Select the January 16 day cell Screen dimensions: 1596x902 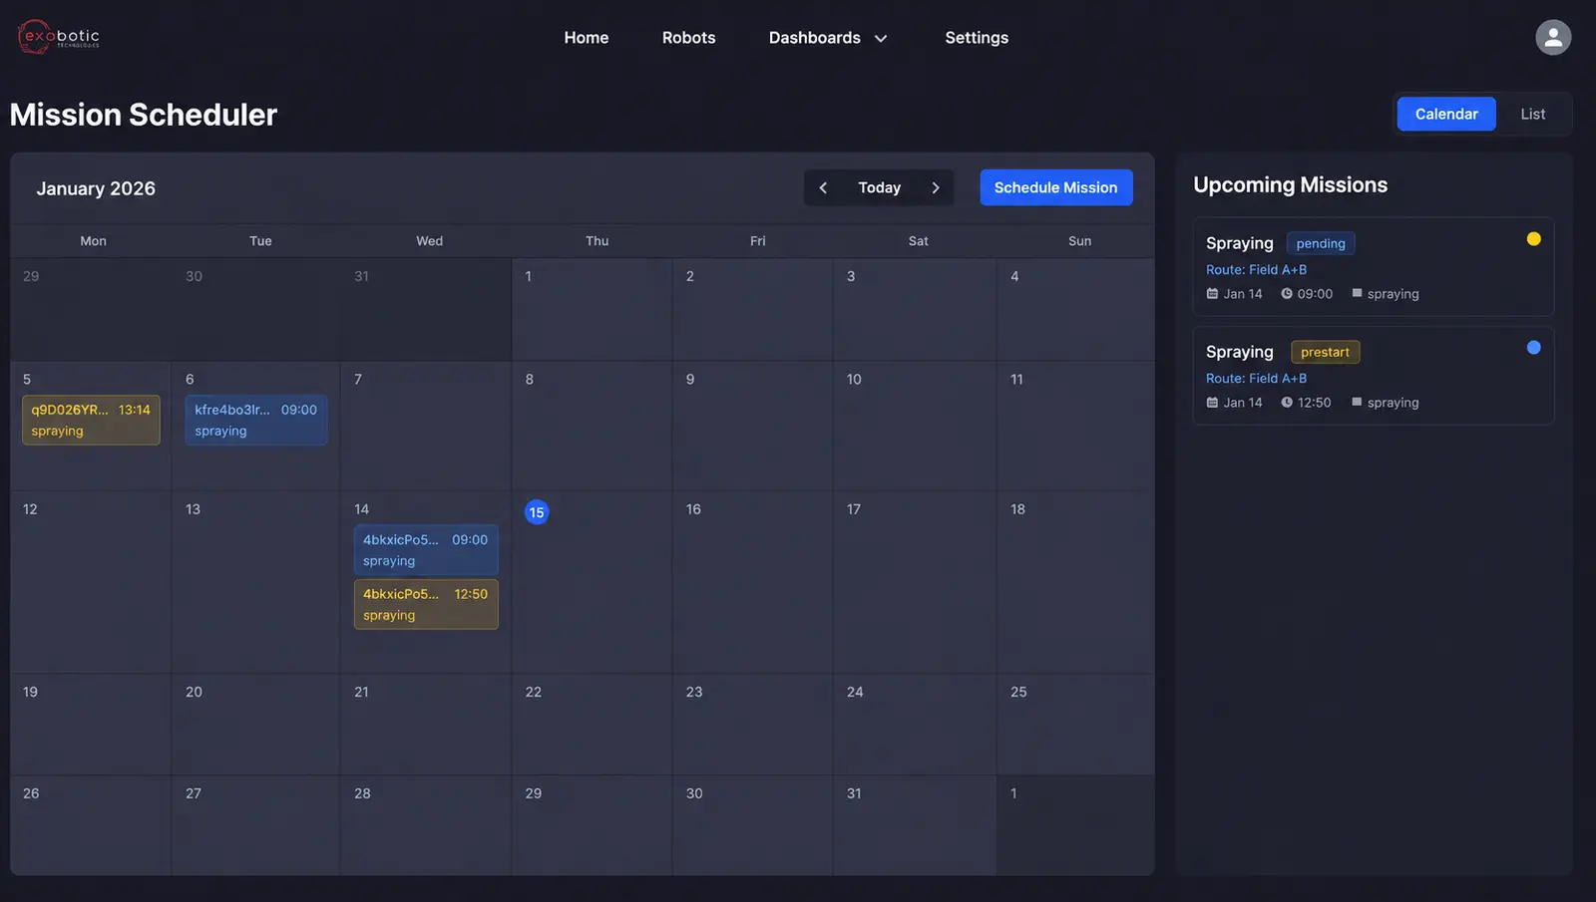[752, 582]
